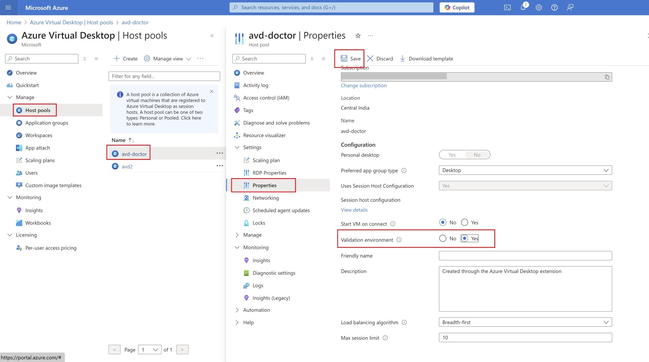Open Load balancing algorithm dropdown
Viewport: 649px width, 362px height.
tap(525, 322)
